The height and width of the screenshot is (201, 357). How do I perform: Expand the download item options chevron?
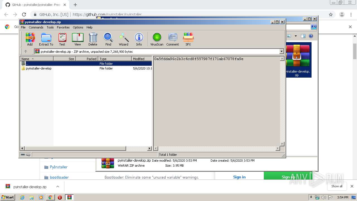click(x=58, y=186)
